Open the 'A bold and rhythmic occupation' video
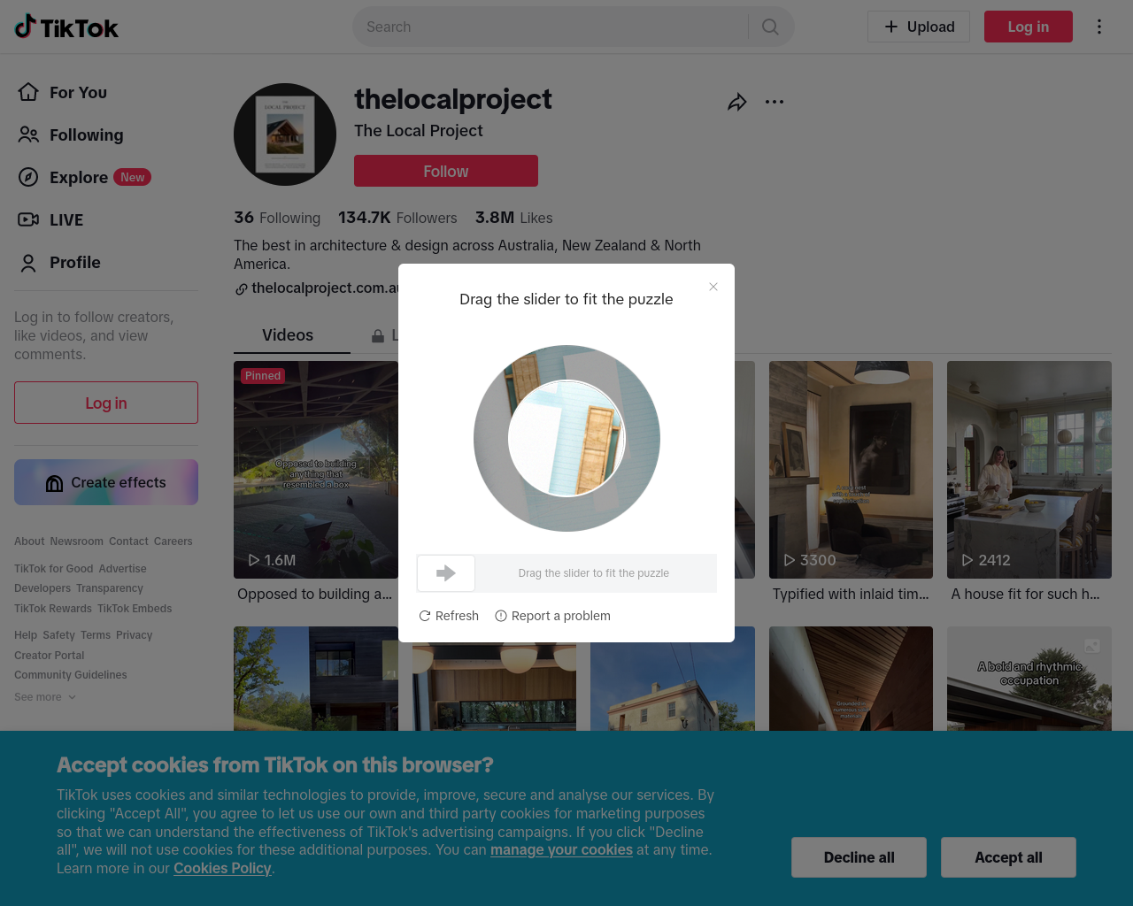 click(x=1029, y=679)
